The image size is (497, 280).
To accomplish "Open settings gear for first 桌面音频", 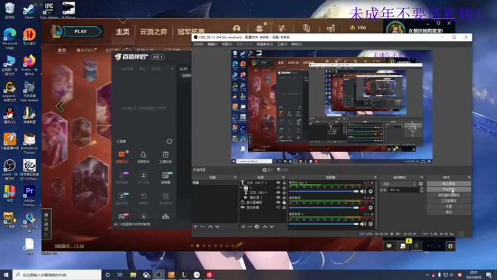I will pos(370,208).
